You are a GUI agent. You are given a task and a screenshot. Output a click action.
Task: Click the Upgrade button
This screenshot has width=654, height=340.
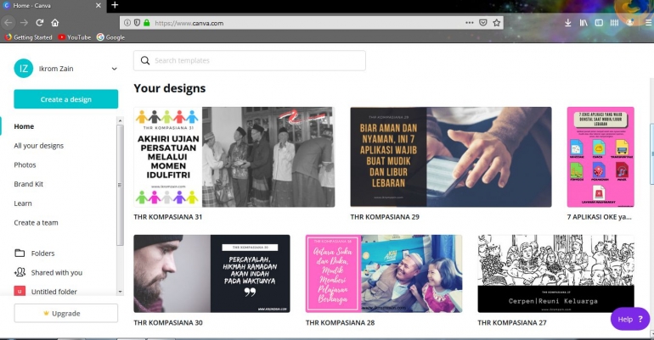[x=66, y=314]
